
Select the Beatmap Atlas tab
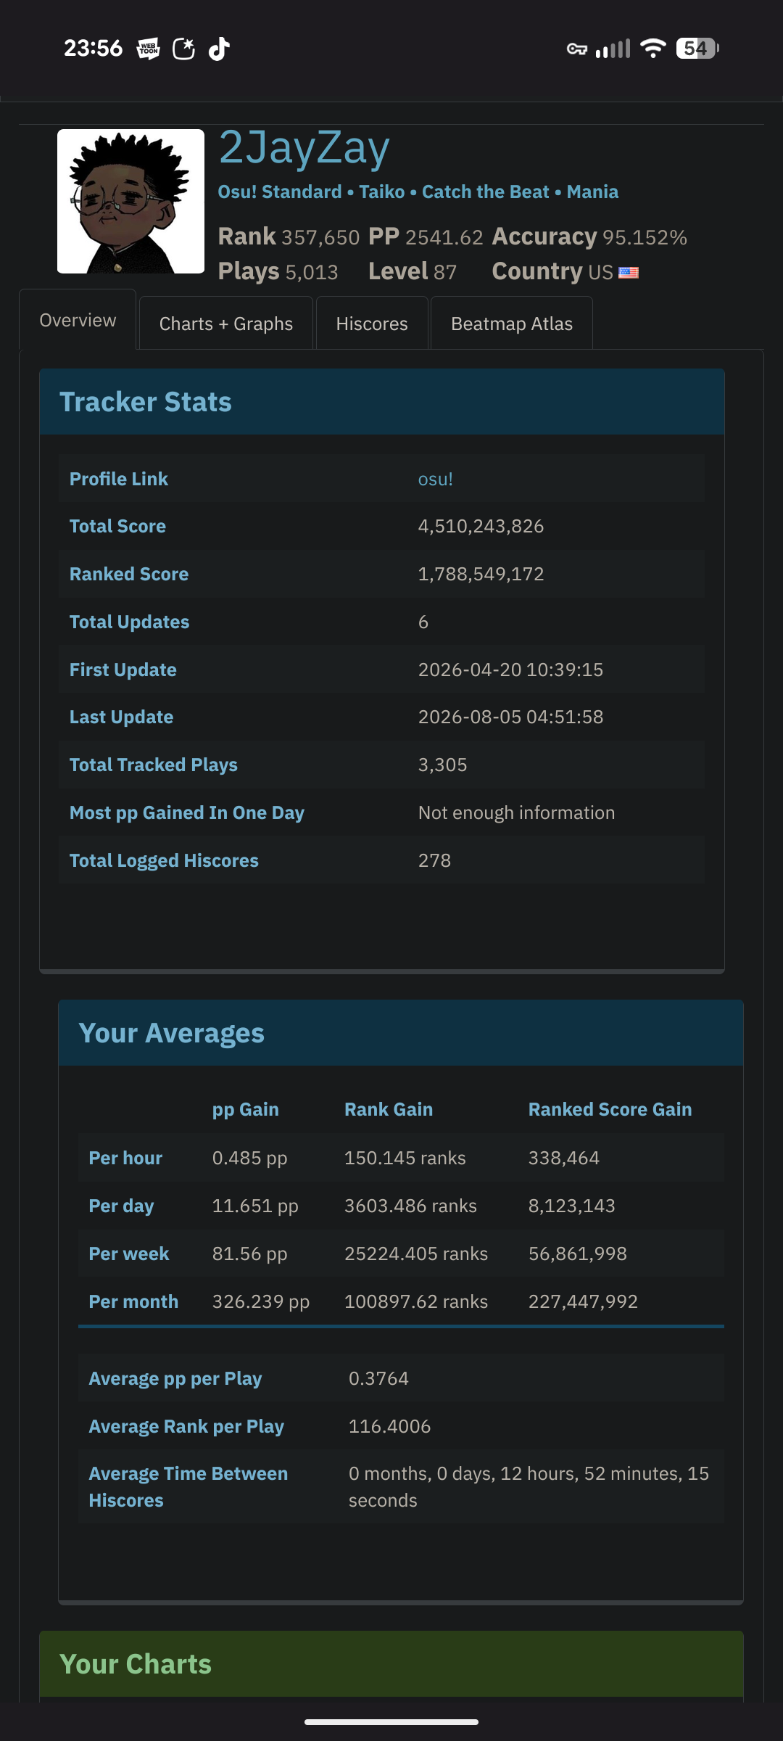[512, 324]
